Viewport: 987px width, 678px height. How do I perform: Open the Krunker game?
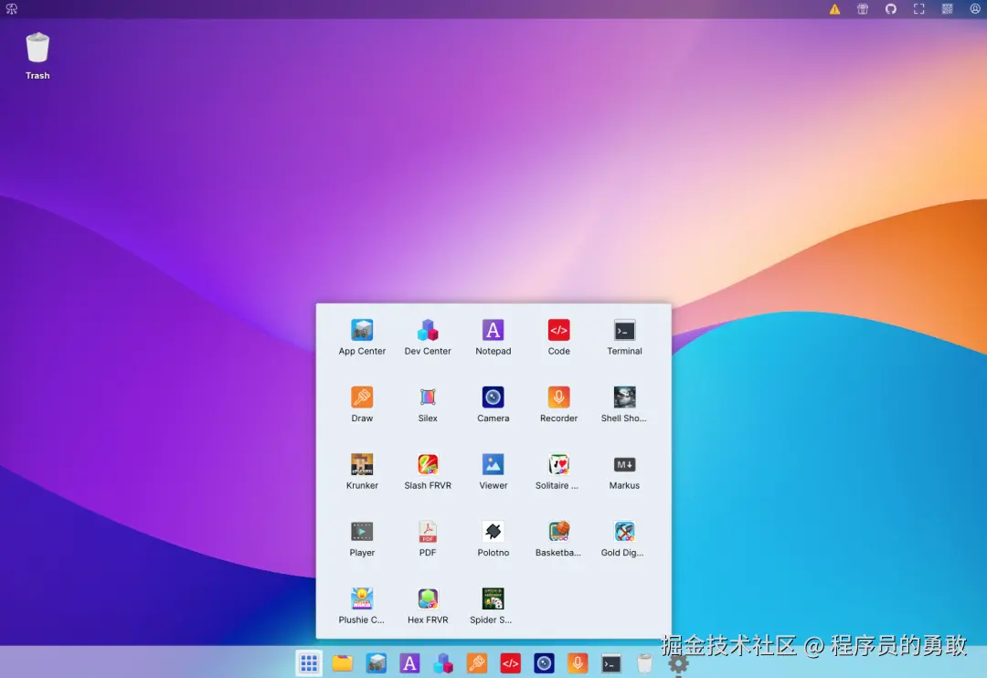point(362,472)
